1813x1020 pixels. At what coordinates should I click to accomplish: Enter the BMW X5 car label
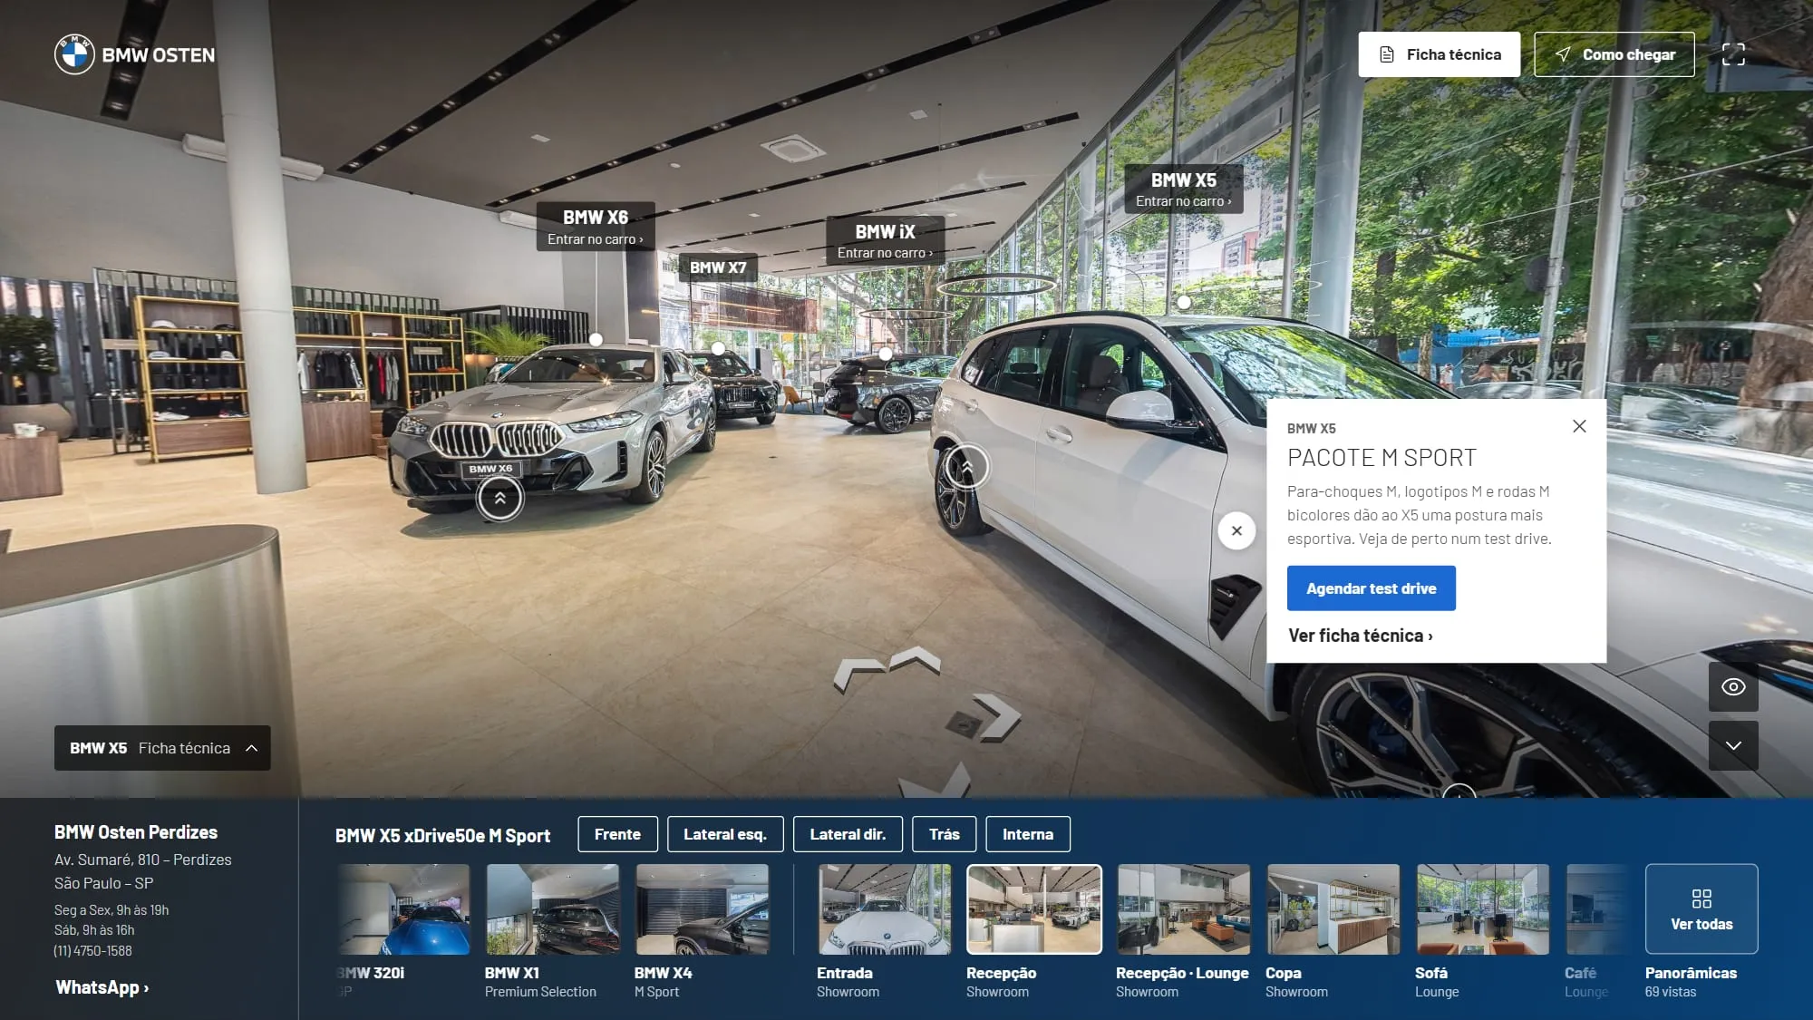[x=1184, y=189]
